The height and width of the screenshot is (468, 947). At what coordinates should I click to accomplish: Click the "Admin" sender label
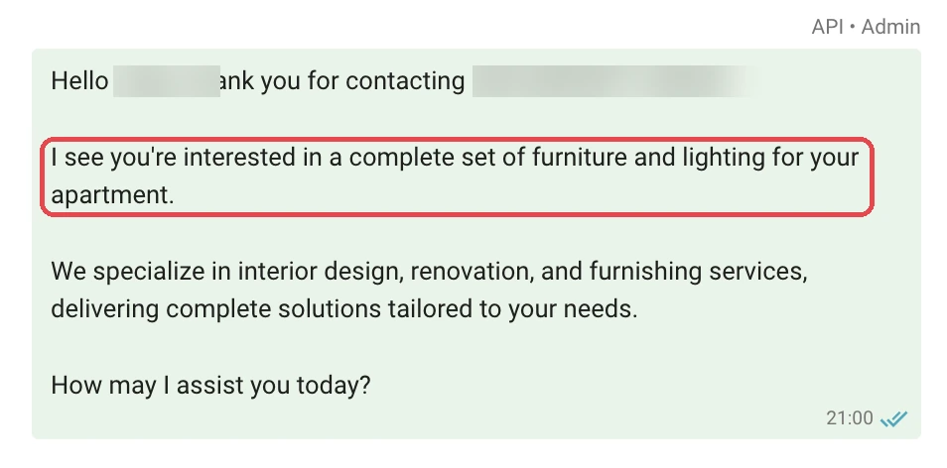(890, 27)
